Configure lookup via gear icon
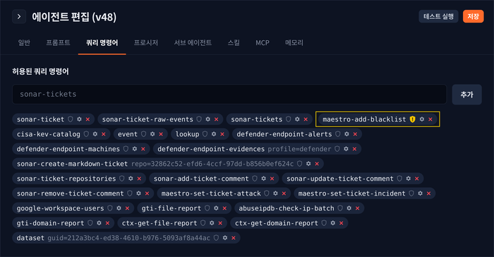 coord(214,134)
